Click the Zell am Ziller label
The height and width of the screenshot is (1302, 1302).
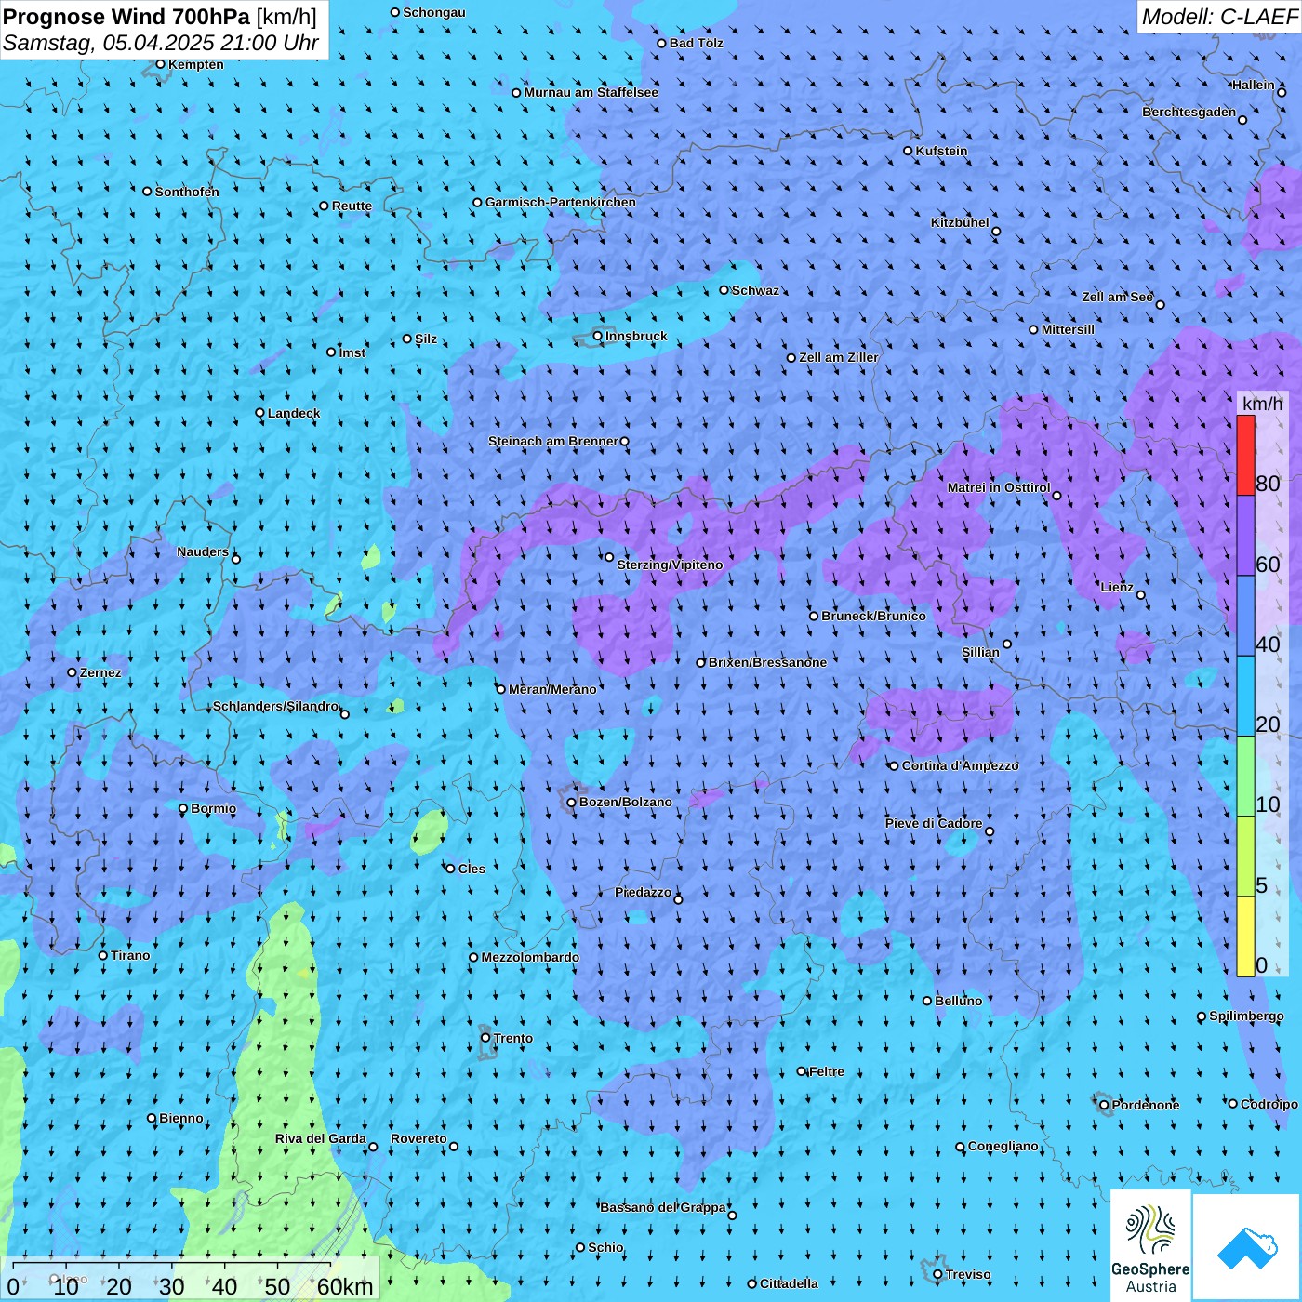838,357
